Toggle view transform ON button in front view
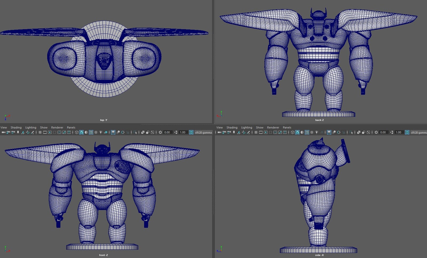 point(191,132)
